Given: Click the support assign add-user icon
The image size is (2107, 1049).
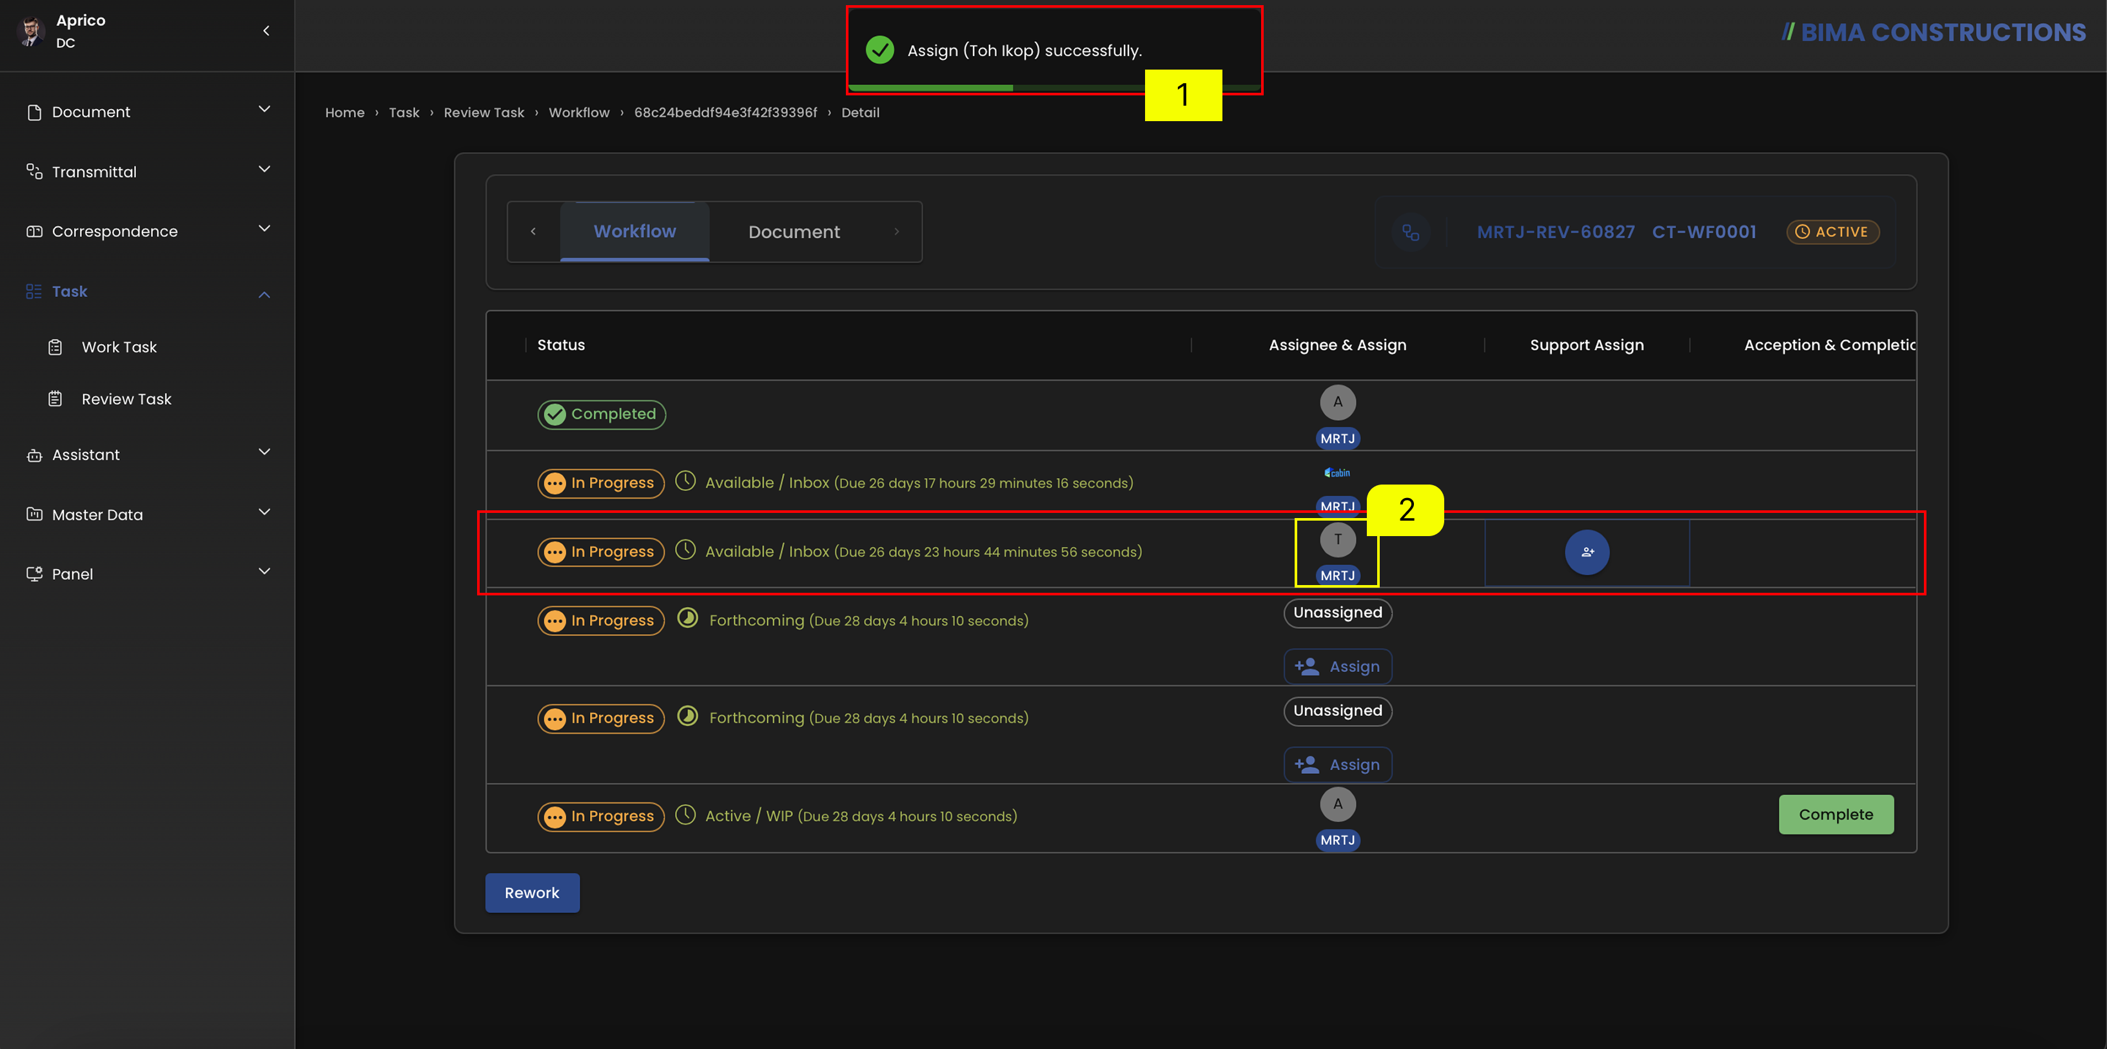Looking at the screenshot, I should [x=1587, y=553].
